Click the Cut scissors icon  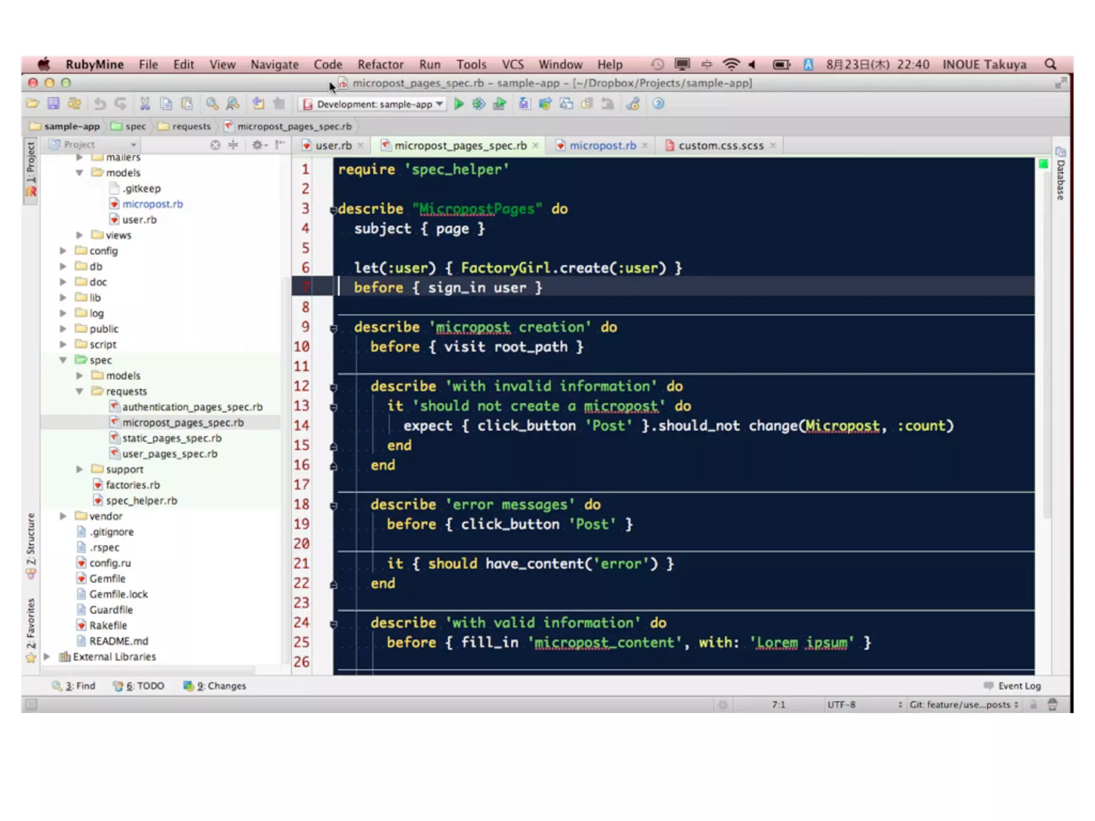point(145,104)
